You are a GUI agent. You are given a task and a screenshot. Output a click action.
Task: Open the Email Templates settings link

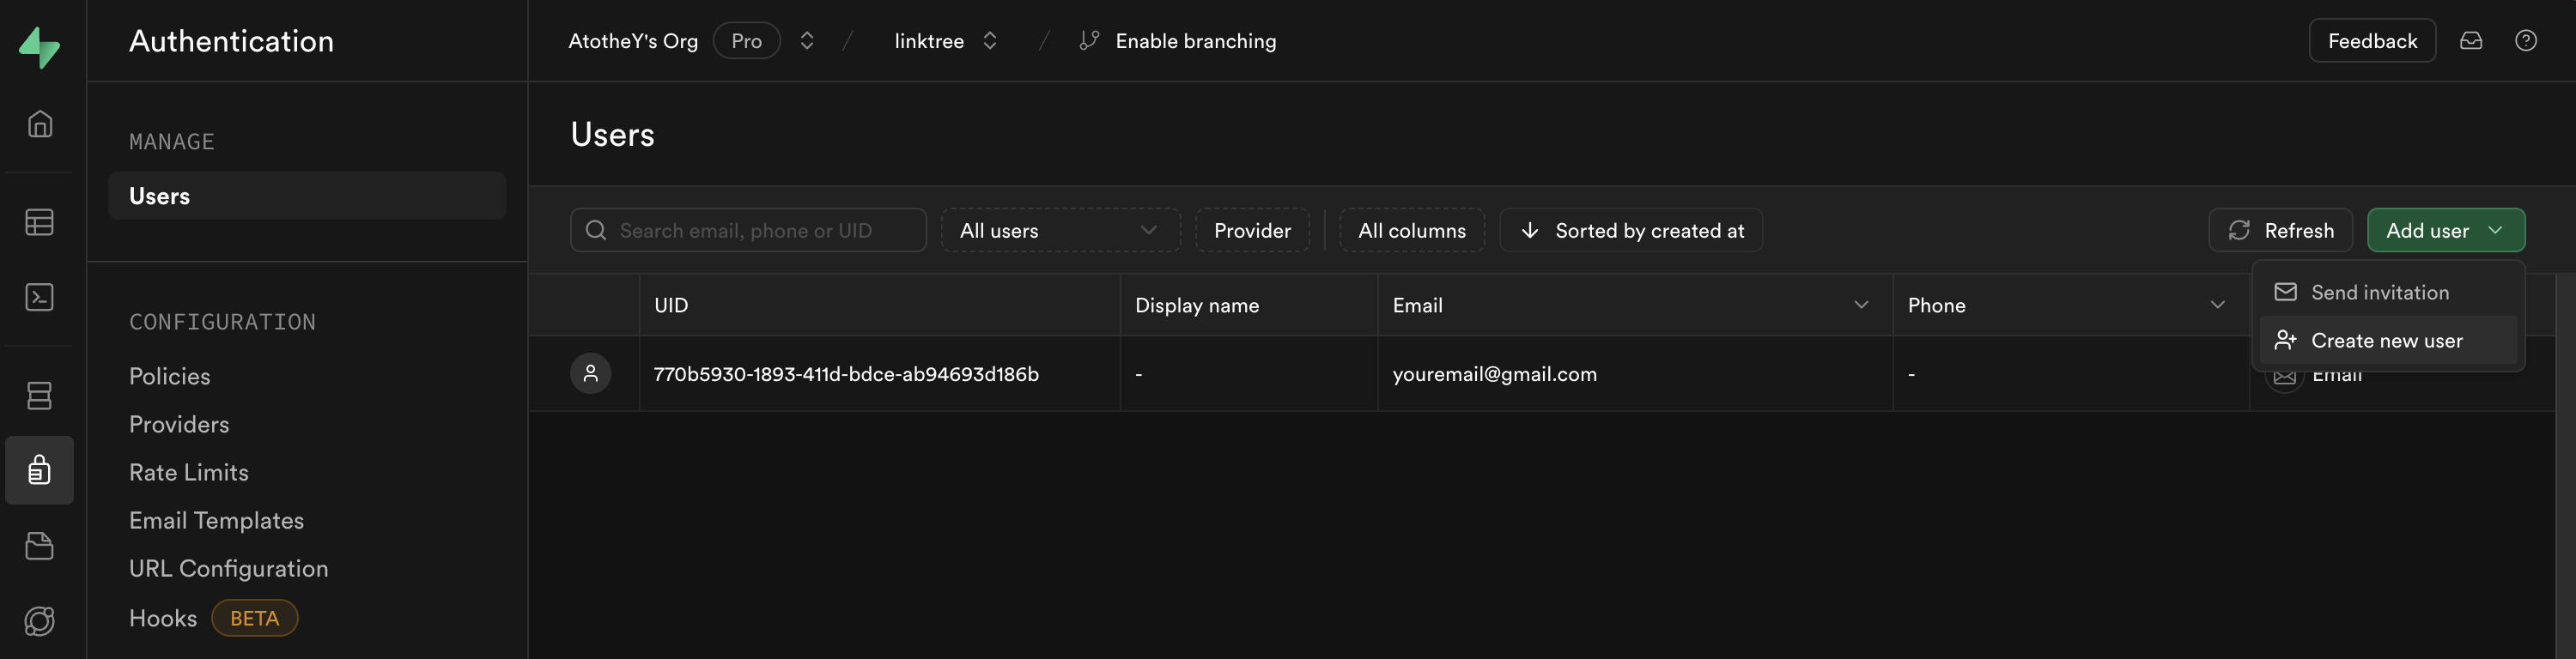point(216,521)
